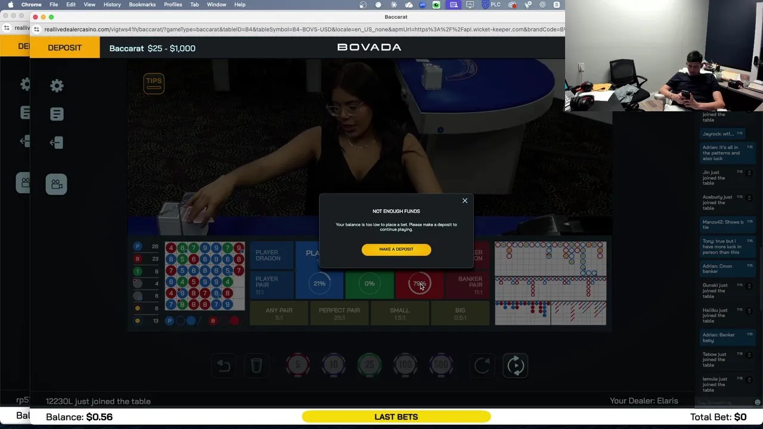
Task: Click the B 23 banker wins stat
Action: point(147,259)
